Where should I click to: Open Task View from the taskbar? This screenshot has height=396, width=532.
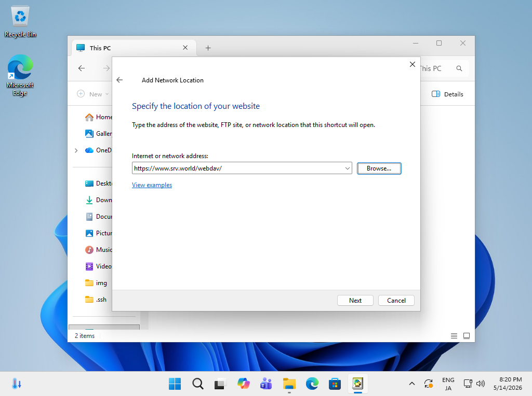[x=220, y=384]
